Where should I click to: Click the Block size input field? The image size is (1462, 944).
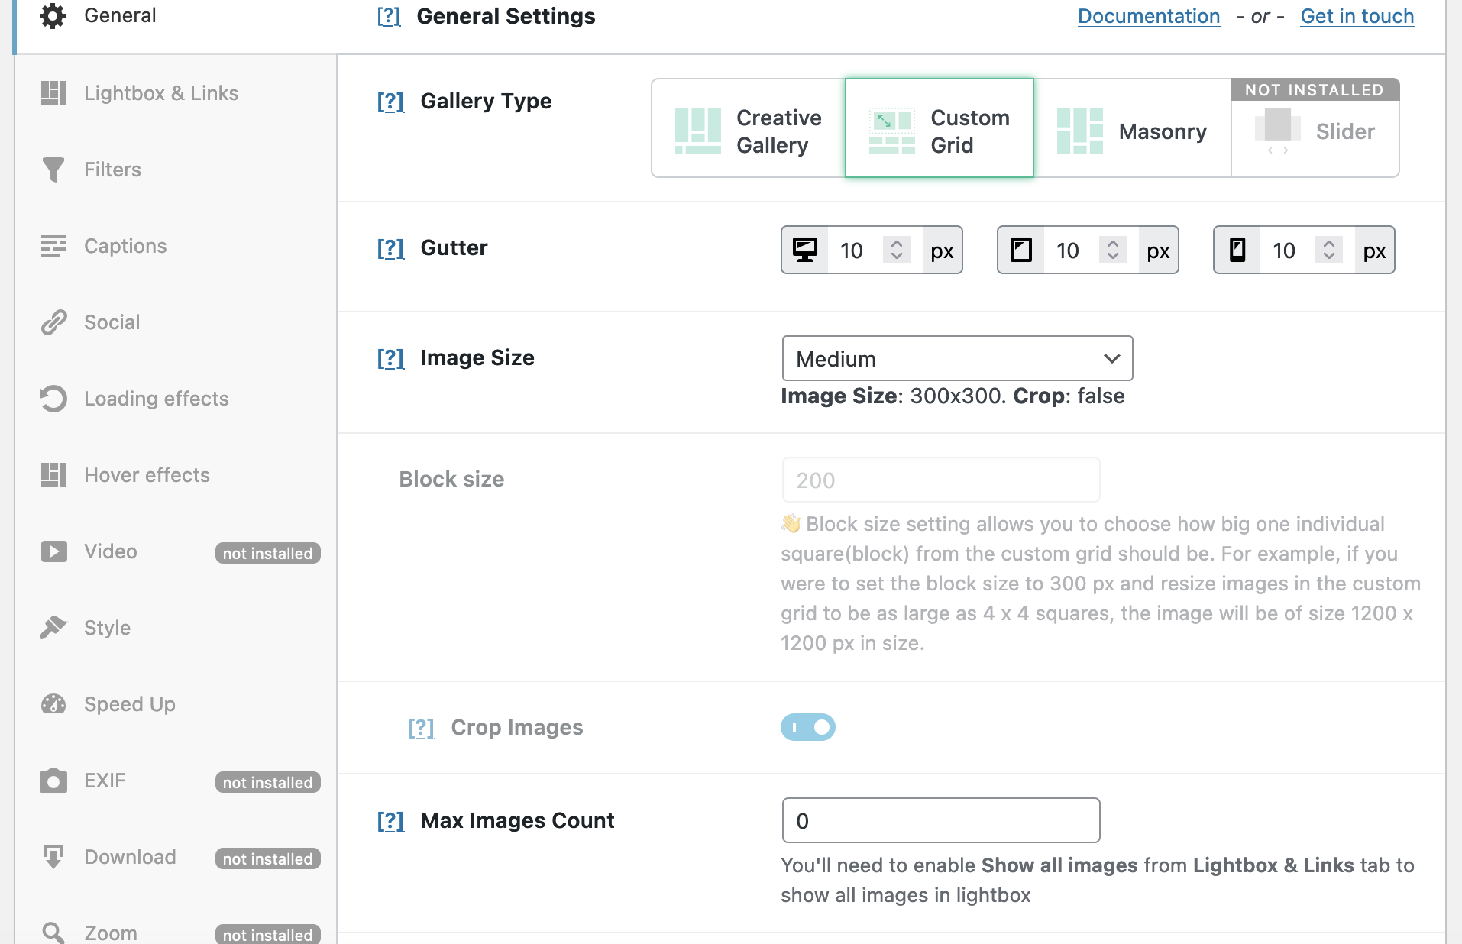[941, 480]
